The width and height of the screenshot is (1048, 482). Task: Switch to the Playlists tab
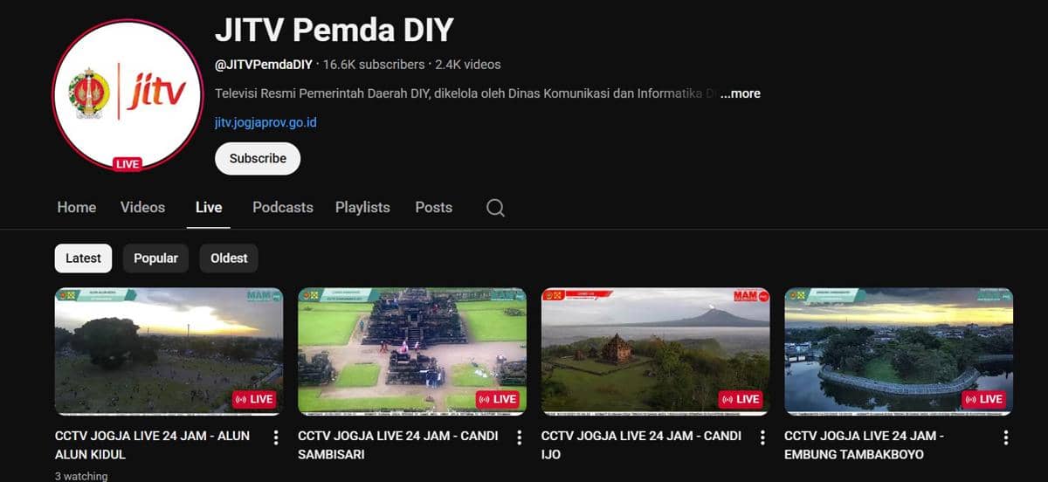(362, 208)
